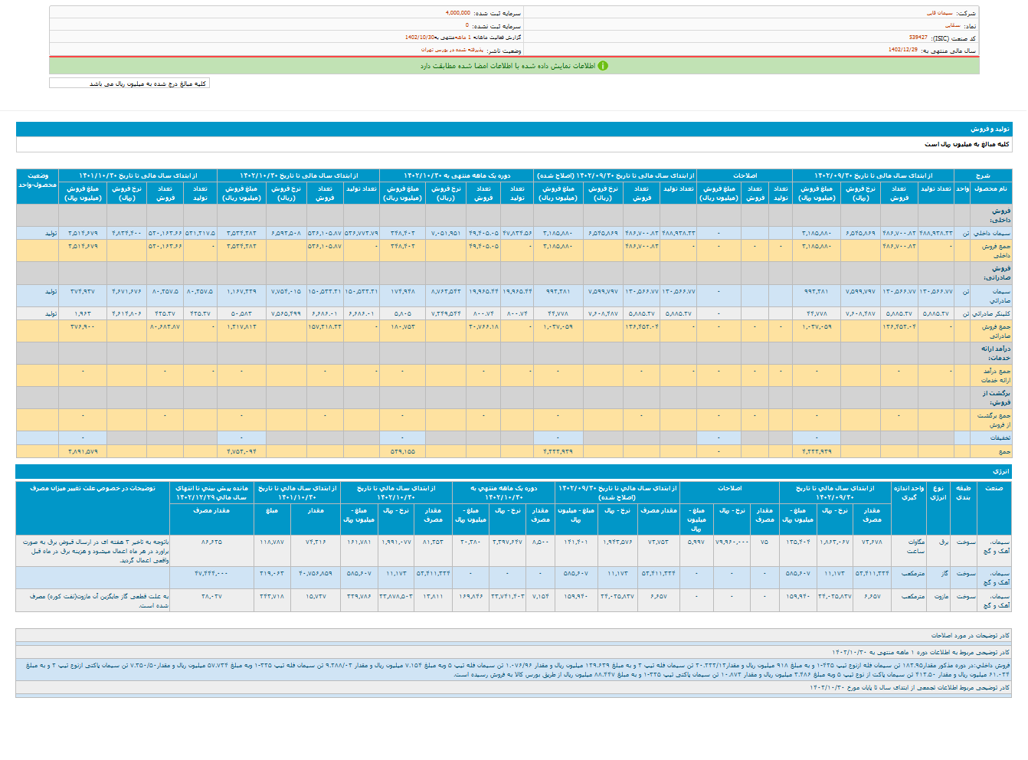1028x760 pixels.
Task: Click the 'کادر توضیحات در مورد اصلاحات' heading
Action: click(x=969, y=635)
